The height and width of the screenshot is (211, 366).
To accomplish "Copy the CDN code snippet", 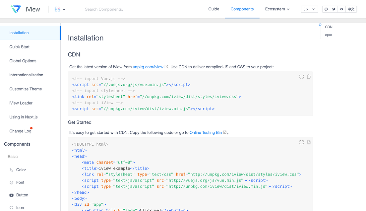I will [x=309, y=76].
